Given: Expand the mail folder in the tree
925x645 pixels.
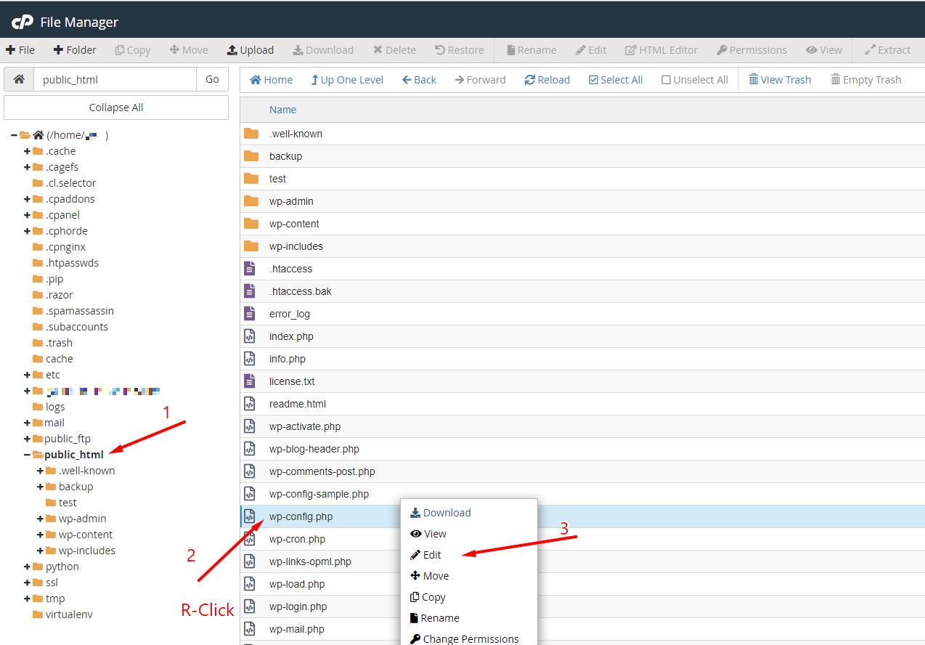Looking at the screenshot, I should pos(28,423).
